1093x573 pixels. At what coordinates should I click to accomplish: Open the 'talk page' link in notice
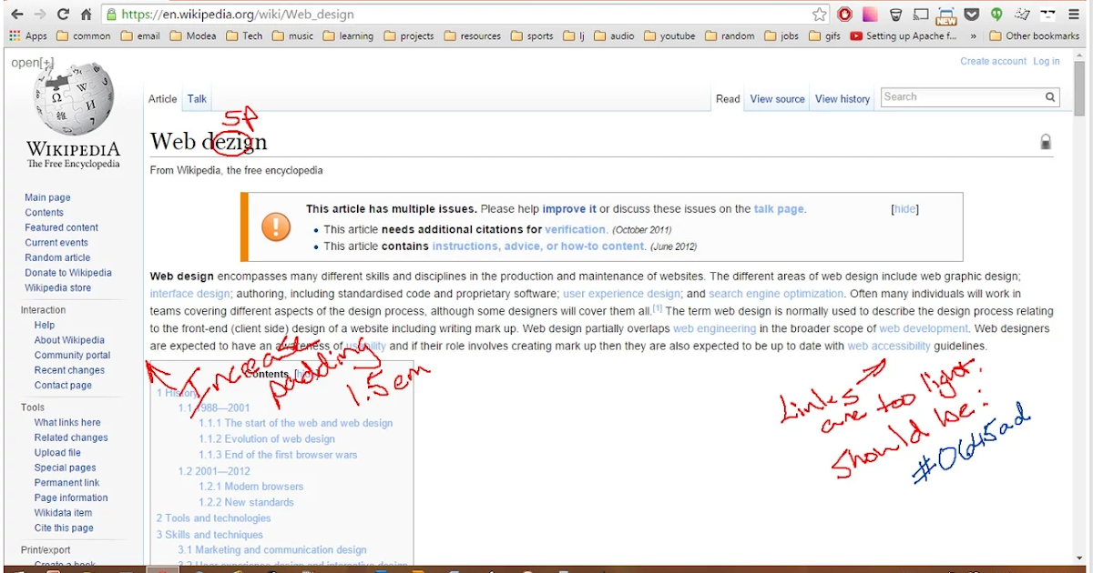[779, 209]
